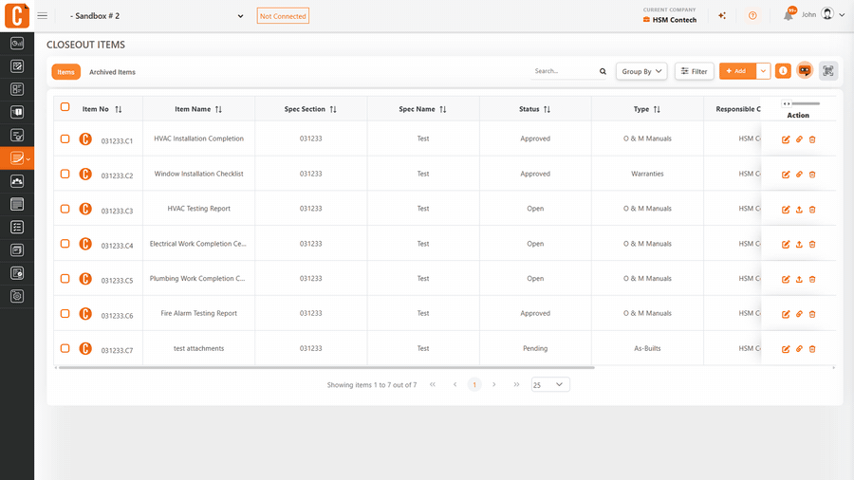Open the hamburger menu icon
854x480 pixels.
tap(43, 16)
